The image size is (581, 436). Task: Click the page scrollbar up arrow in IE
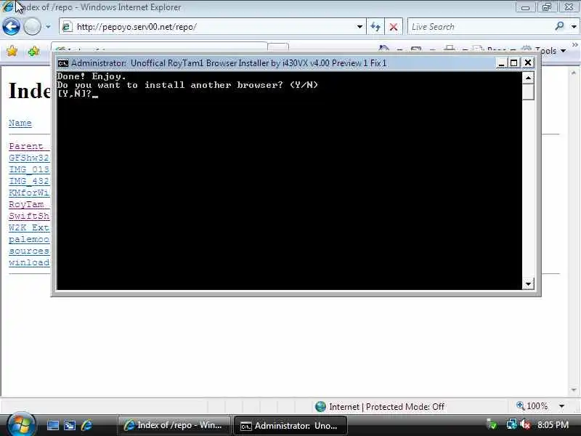[x=574, y=73]
